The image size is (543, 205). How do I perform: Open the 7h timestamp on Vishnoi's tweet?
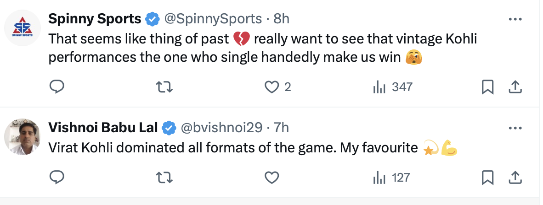tap(281, 128)
